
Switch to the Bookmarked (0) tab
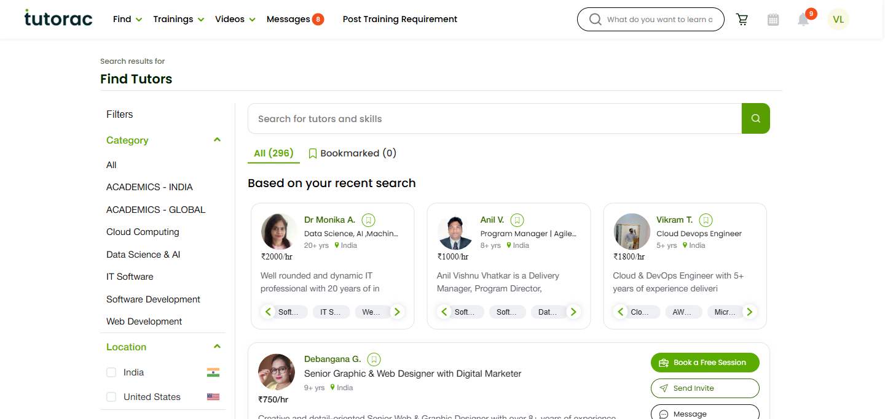[352, 153]
